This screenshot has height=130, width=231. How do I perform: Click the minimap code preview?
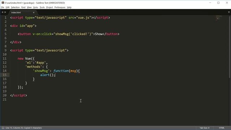tap(219, 18)
